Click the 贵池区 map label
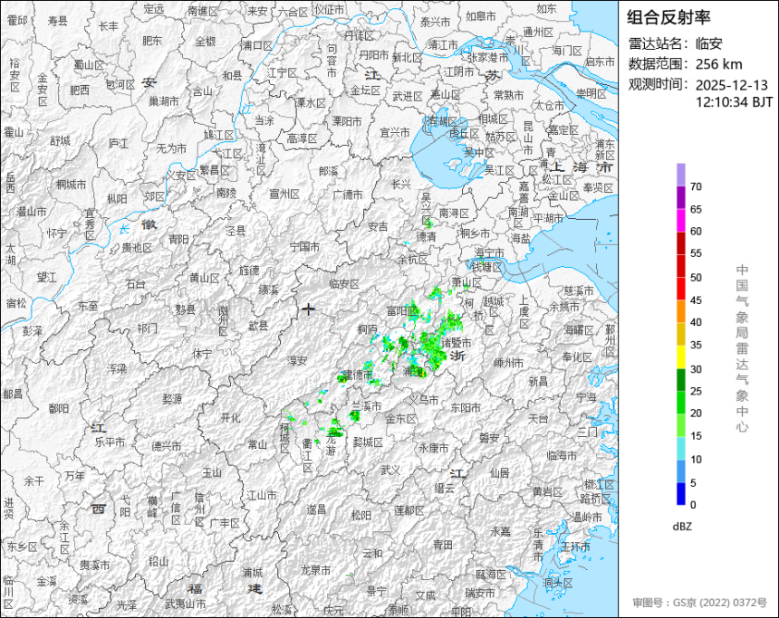The width and height of the screenshot is (779, 618). 137,247
